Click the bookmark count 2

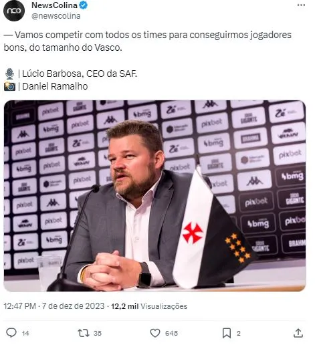pos(239,333)
